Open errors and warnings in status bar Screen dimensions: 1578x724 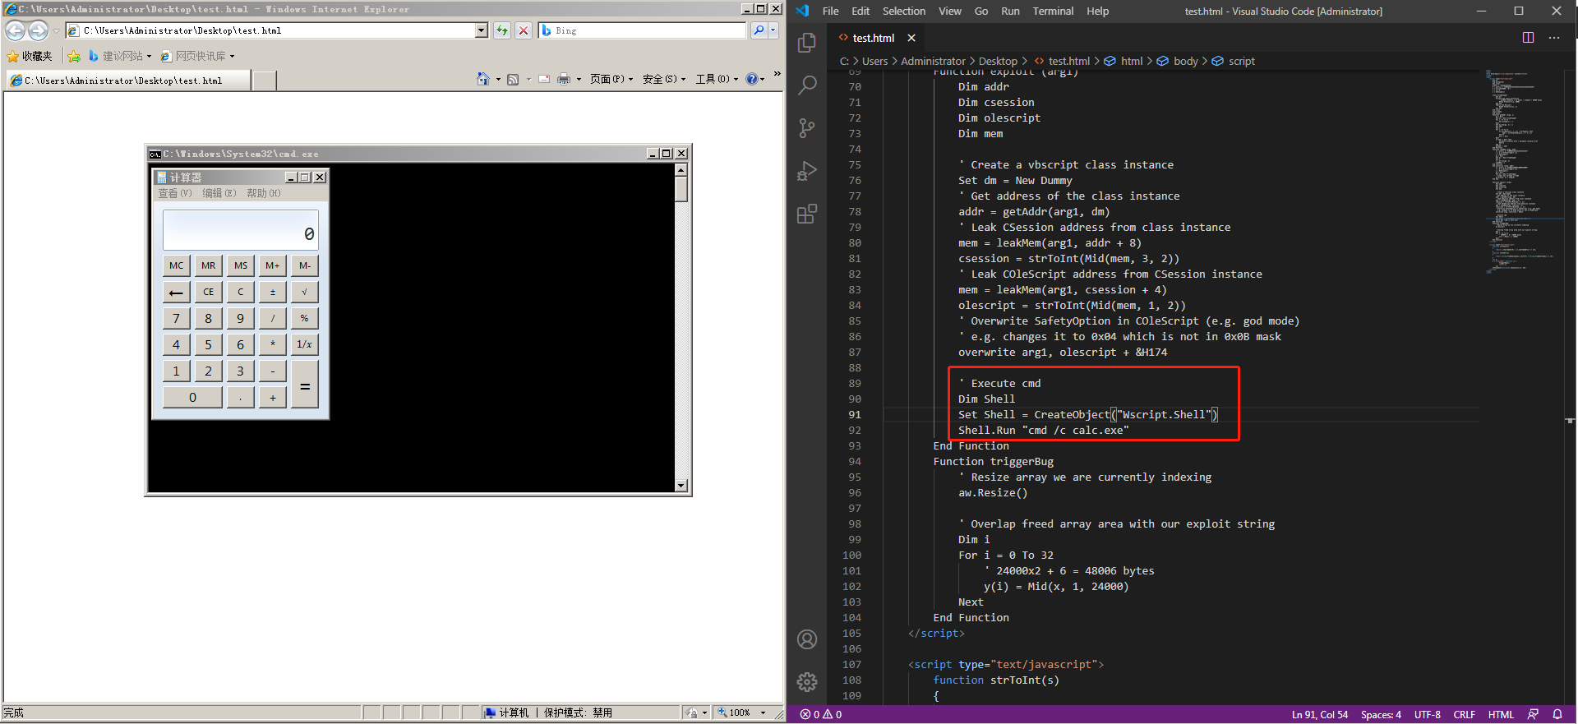[x=820, y=714]
